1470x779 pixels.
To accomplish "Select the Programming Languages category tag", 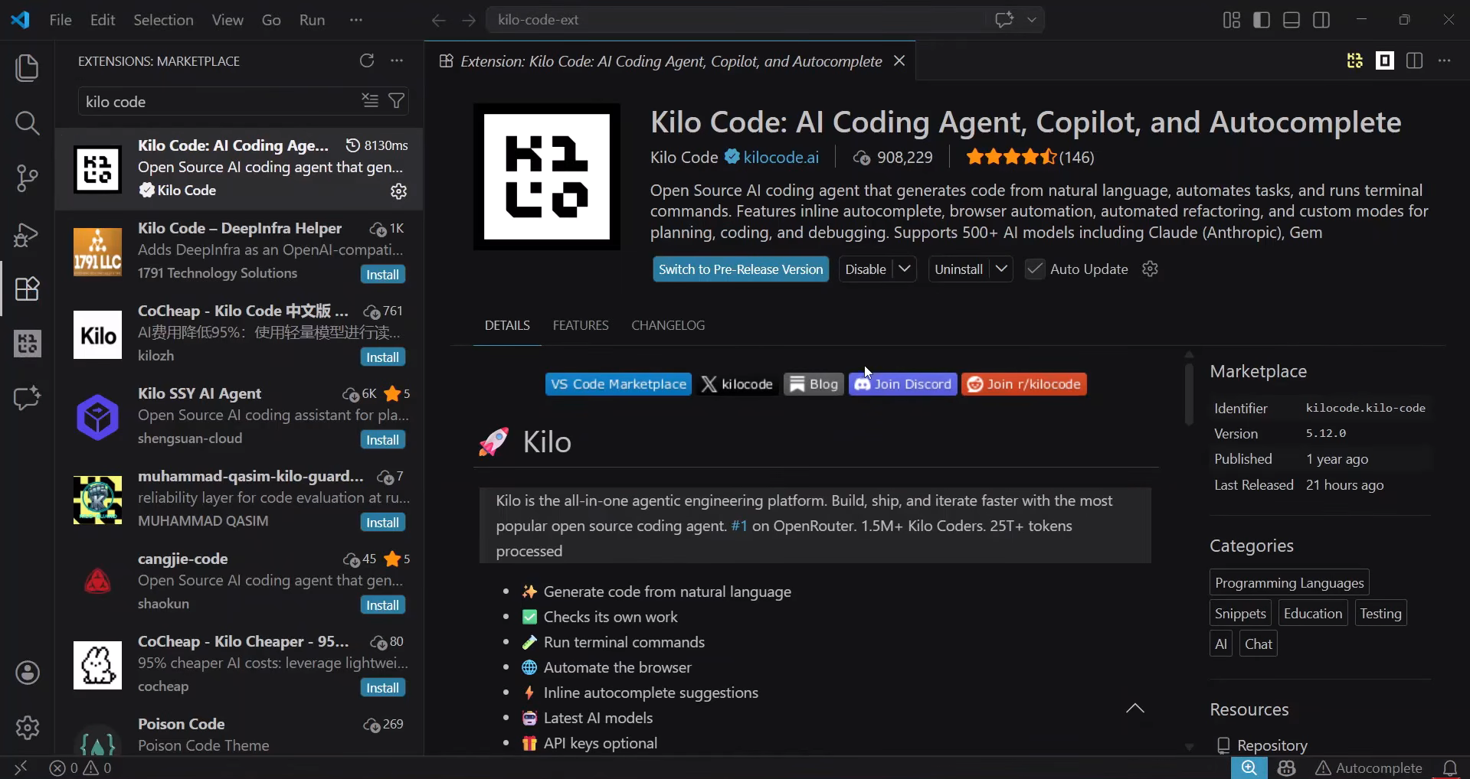I will tap(1289, 582).
